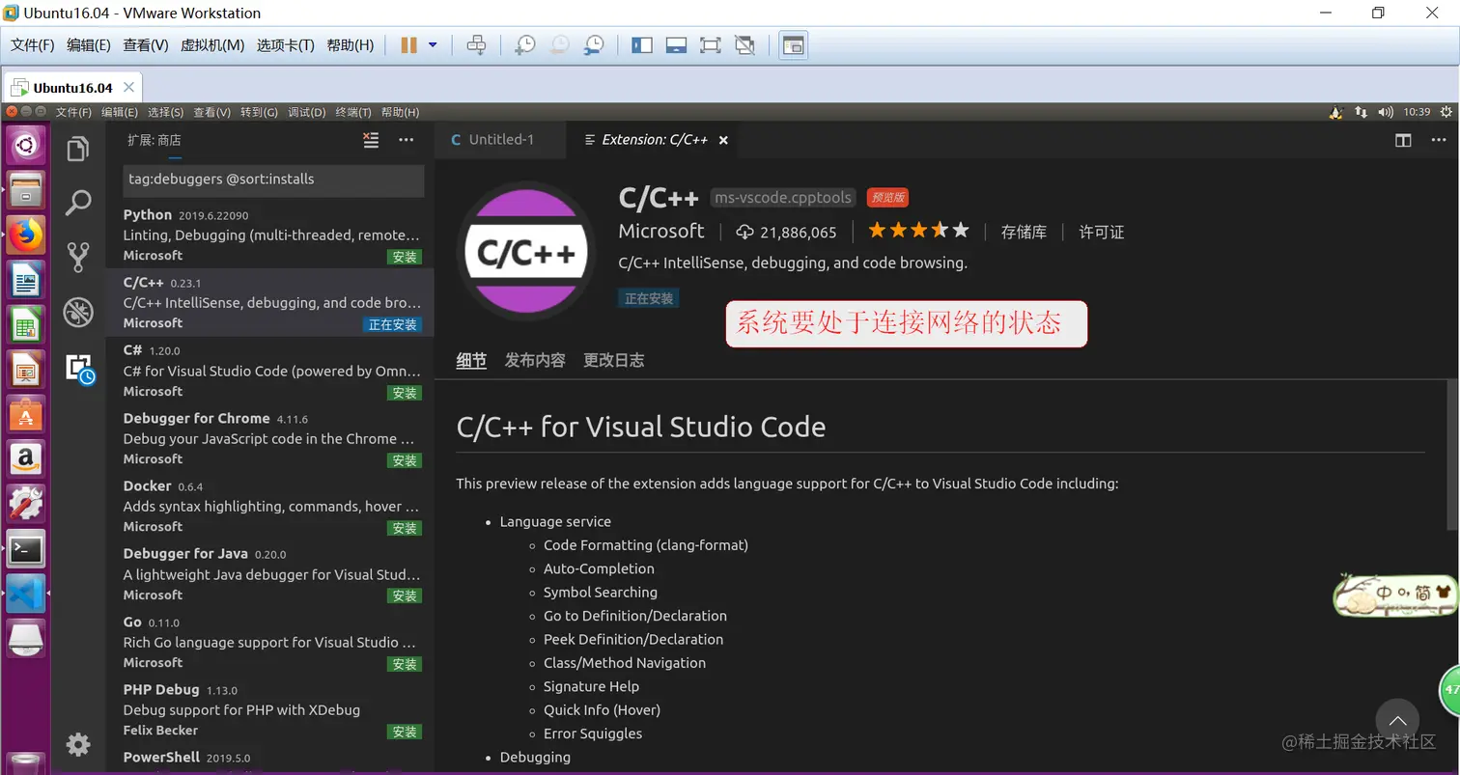Open the VMware 虚拟机(M) menu
The height and width of the screenshot is (775, 1460).
(212, 45)
